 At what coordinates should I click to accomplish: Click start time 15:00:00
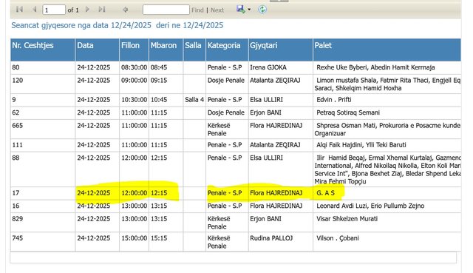pyautogui.click(x=135, y=238)
